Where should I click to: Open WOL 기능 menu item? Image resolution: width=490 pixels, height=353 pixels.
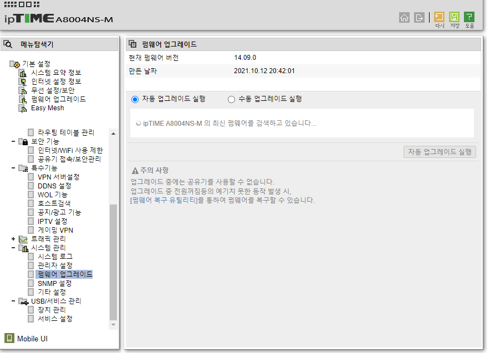pos(53,195)
